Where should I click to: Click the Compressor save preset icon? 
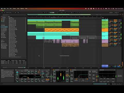click(68, 70)
